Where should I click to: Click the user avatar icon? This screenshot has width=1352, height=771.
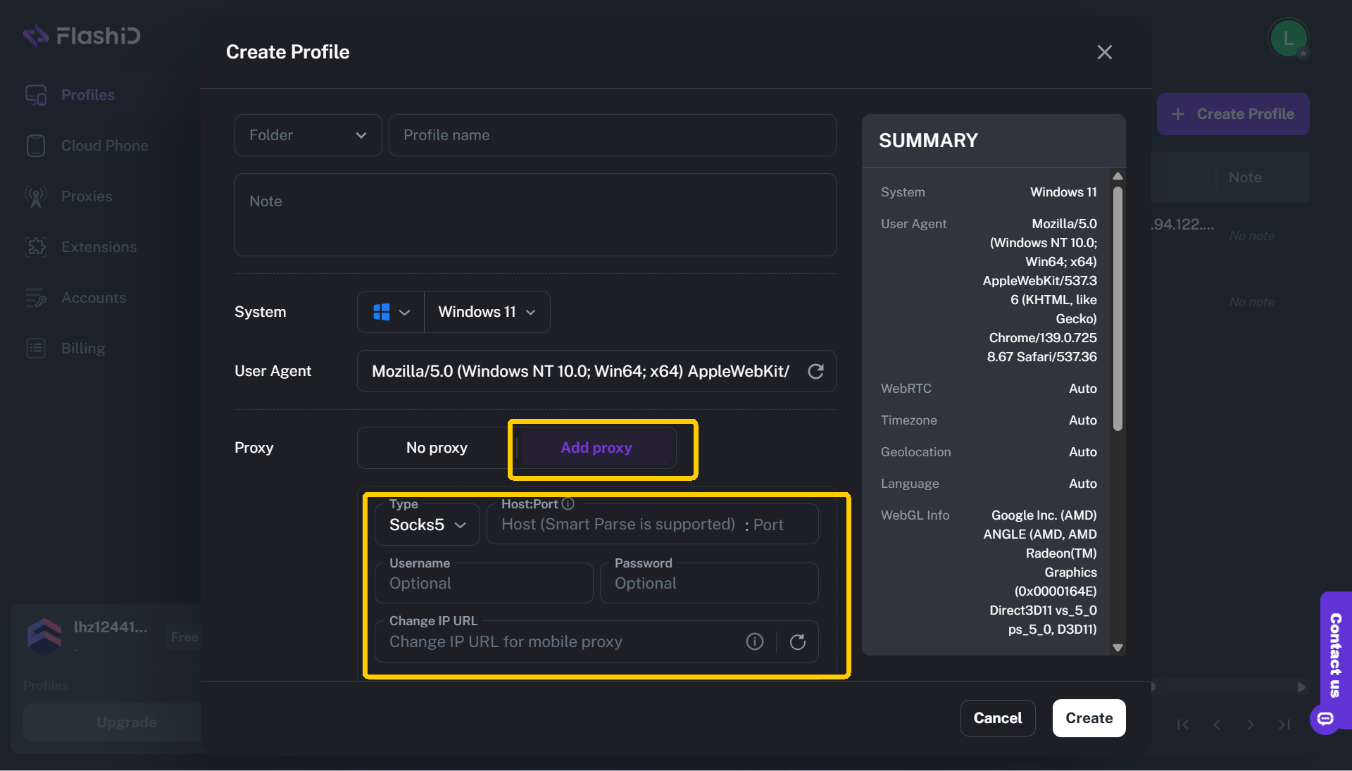(1287, 38)
